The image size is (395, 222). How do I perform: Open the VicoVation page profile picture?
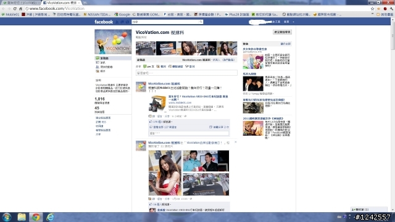[113, 42]
